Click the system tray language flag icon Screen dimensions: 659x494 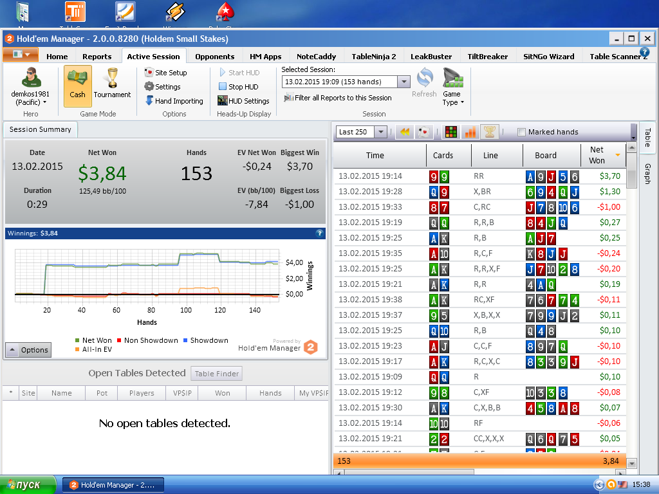tap(622, 485)
